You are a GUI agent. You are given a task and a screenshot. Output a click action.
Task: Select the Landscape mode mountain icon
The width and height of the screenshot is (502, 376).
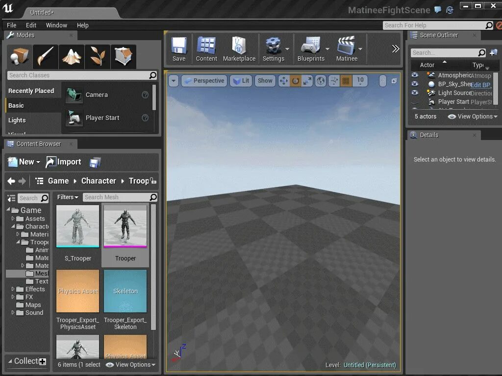tap(72, 57)
